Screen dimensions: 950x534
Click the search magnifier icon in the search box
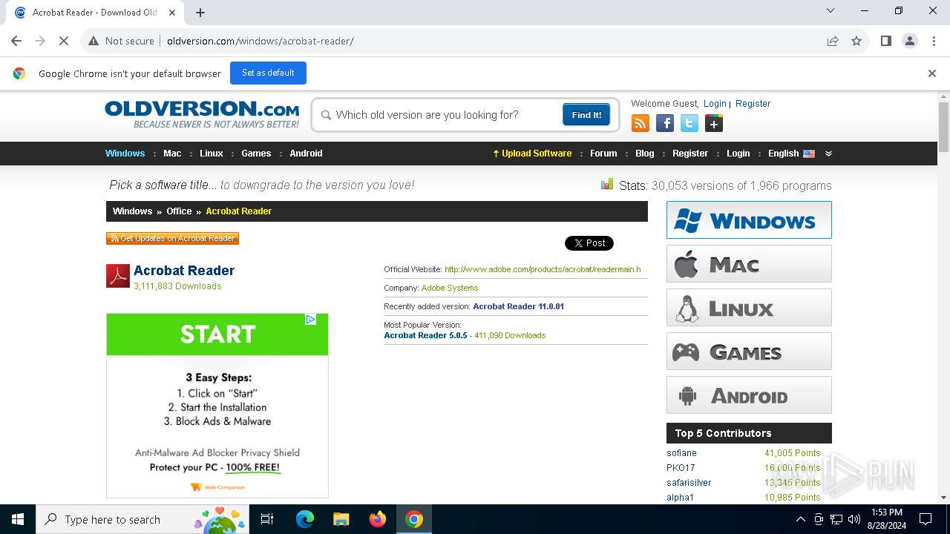(326, 115)
